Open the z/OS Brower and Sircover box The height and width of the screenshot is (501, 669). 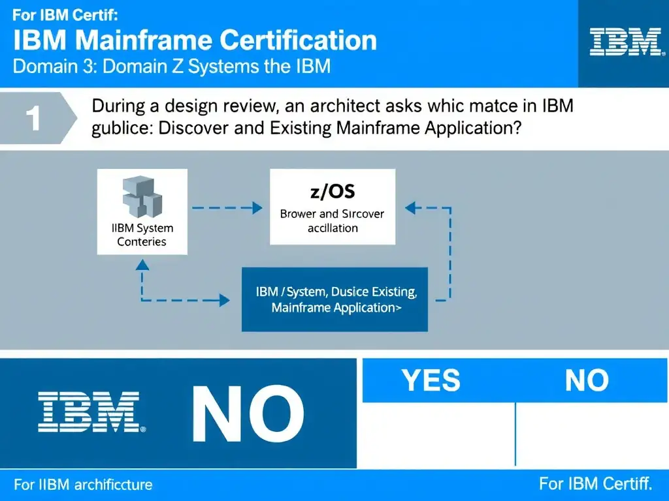(333, 207)
